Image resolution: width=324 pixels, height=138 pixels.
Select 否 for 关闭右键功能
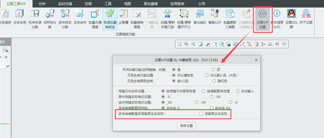[x=213, y=70]
